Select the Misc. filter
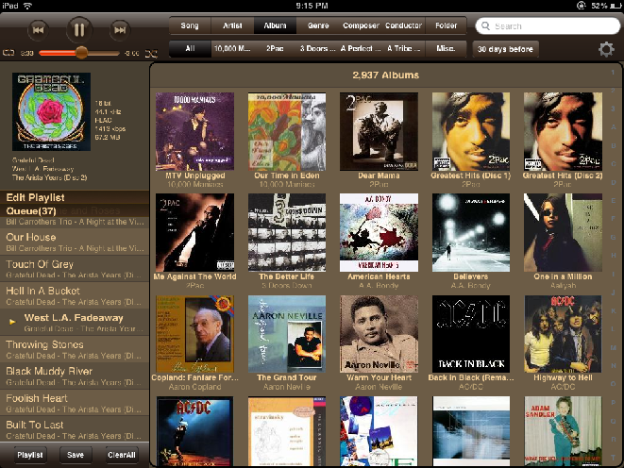This screenshot has height=468, width=624. [446, 49]
